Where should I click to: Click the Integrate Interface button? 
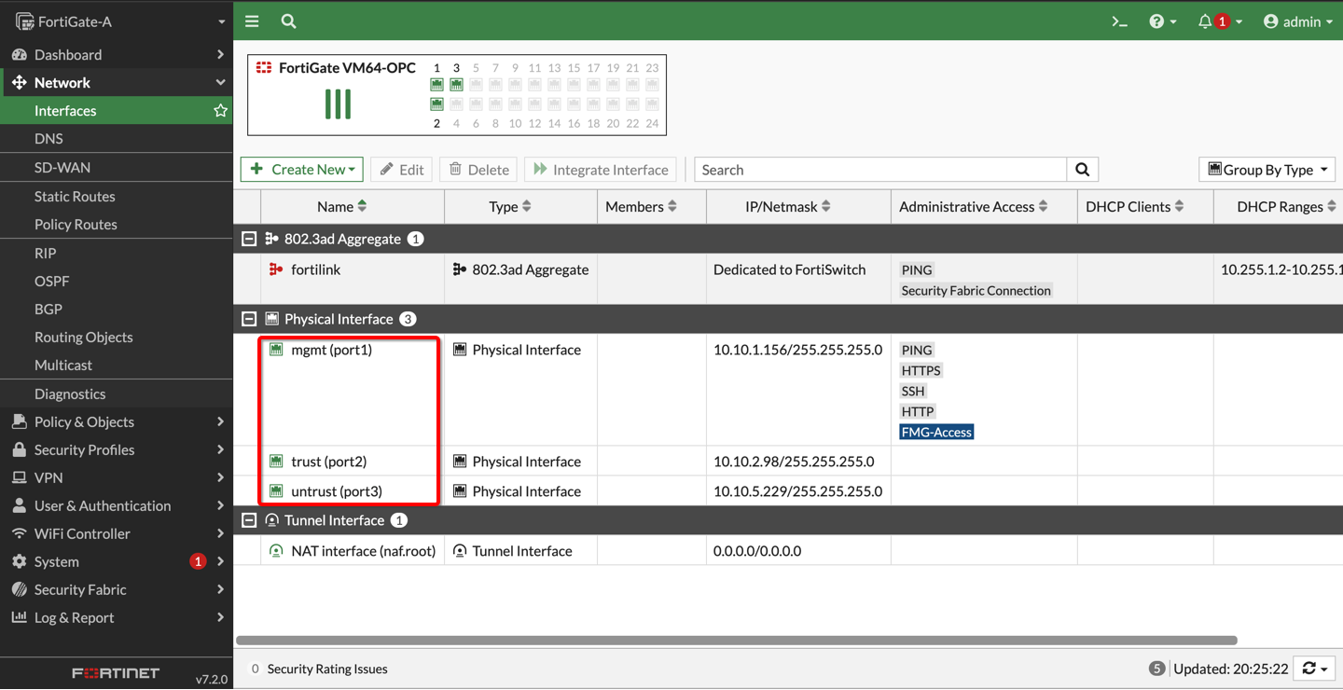pyautogui.click(x=601, y=170)
